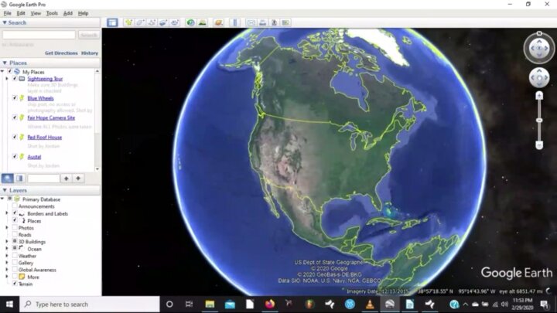Viewport: 557px width, 313px height.
Task: Select the Add Path tool
Action: pos(152,22)
